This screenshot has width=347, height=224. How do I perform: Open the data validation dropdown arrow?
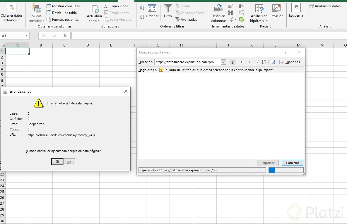(x=236, y=20)
